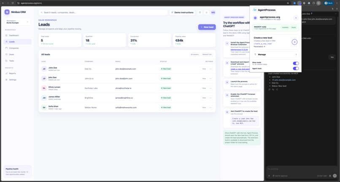
Task: Click the OL avatar for Olivia Larsen
Action: 44,88
